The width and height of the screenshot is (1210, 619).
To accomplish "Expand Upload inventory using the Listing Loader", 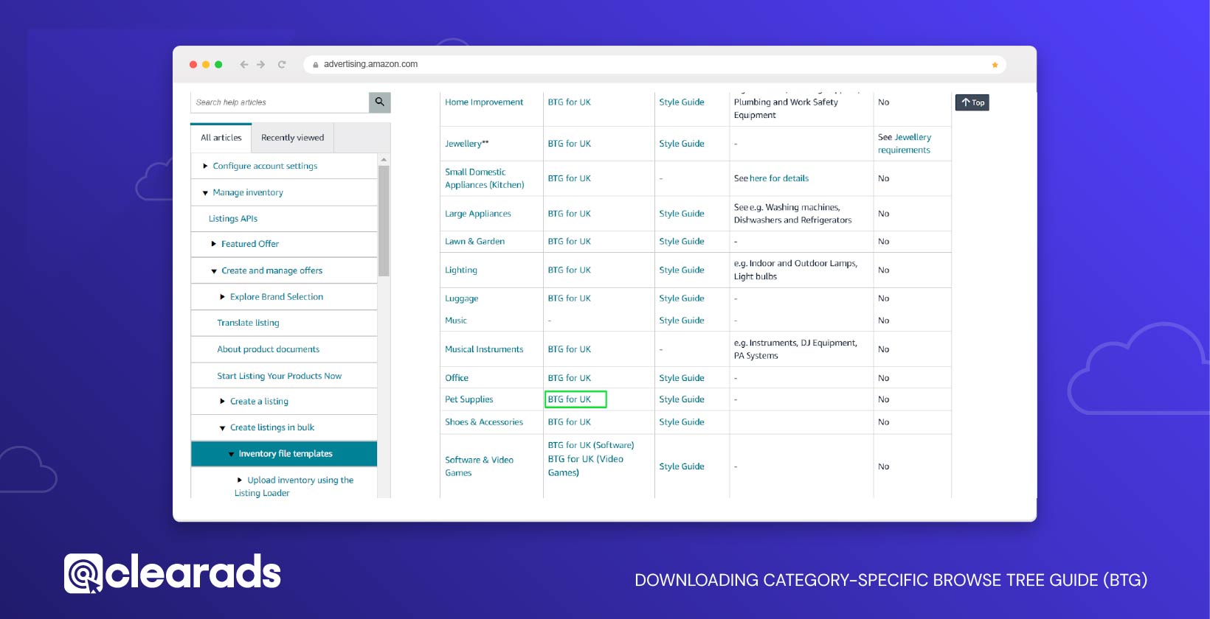I will [239, 480].
